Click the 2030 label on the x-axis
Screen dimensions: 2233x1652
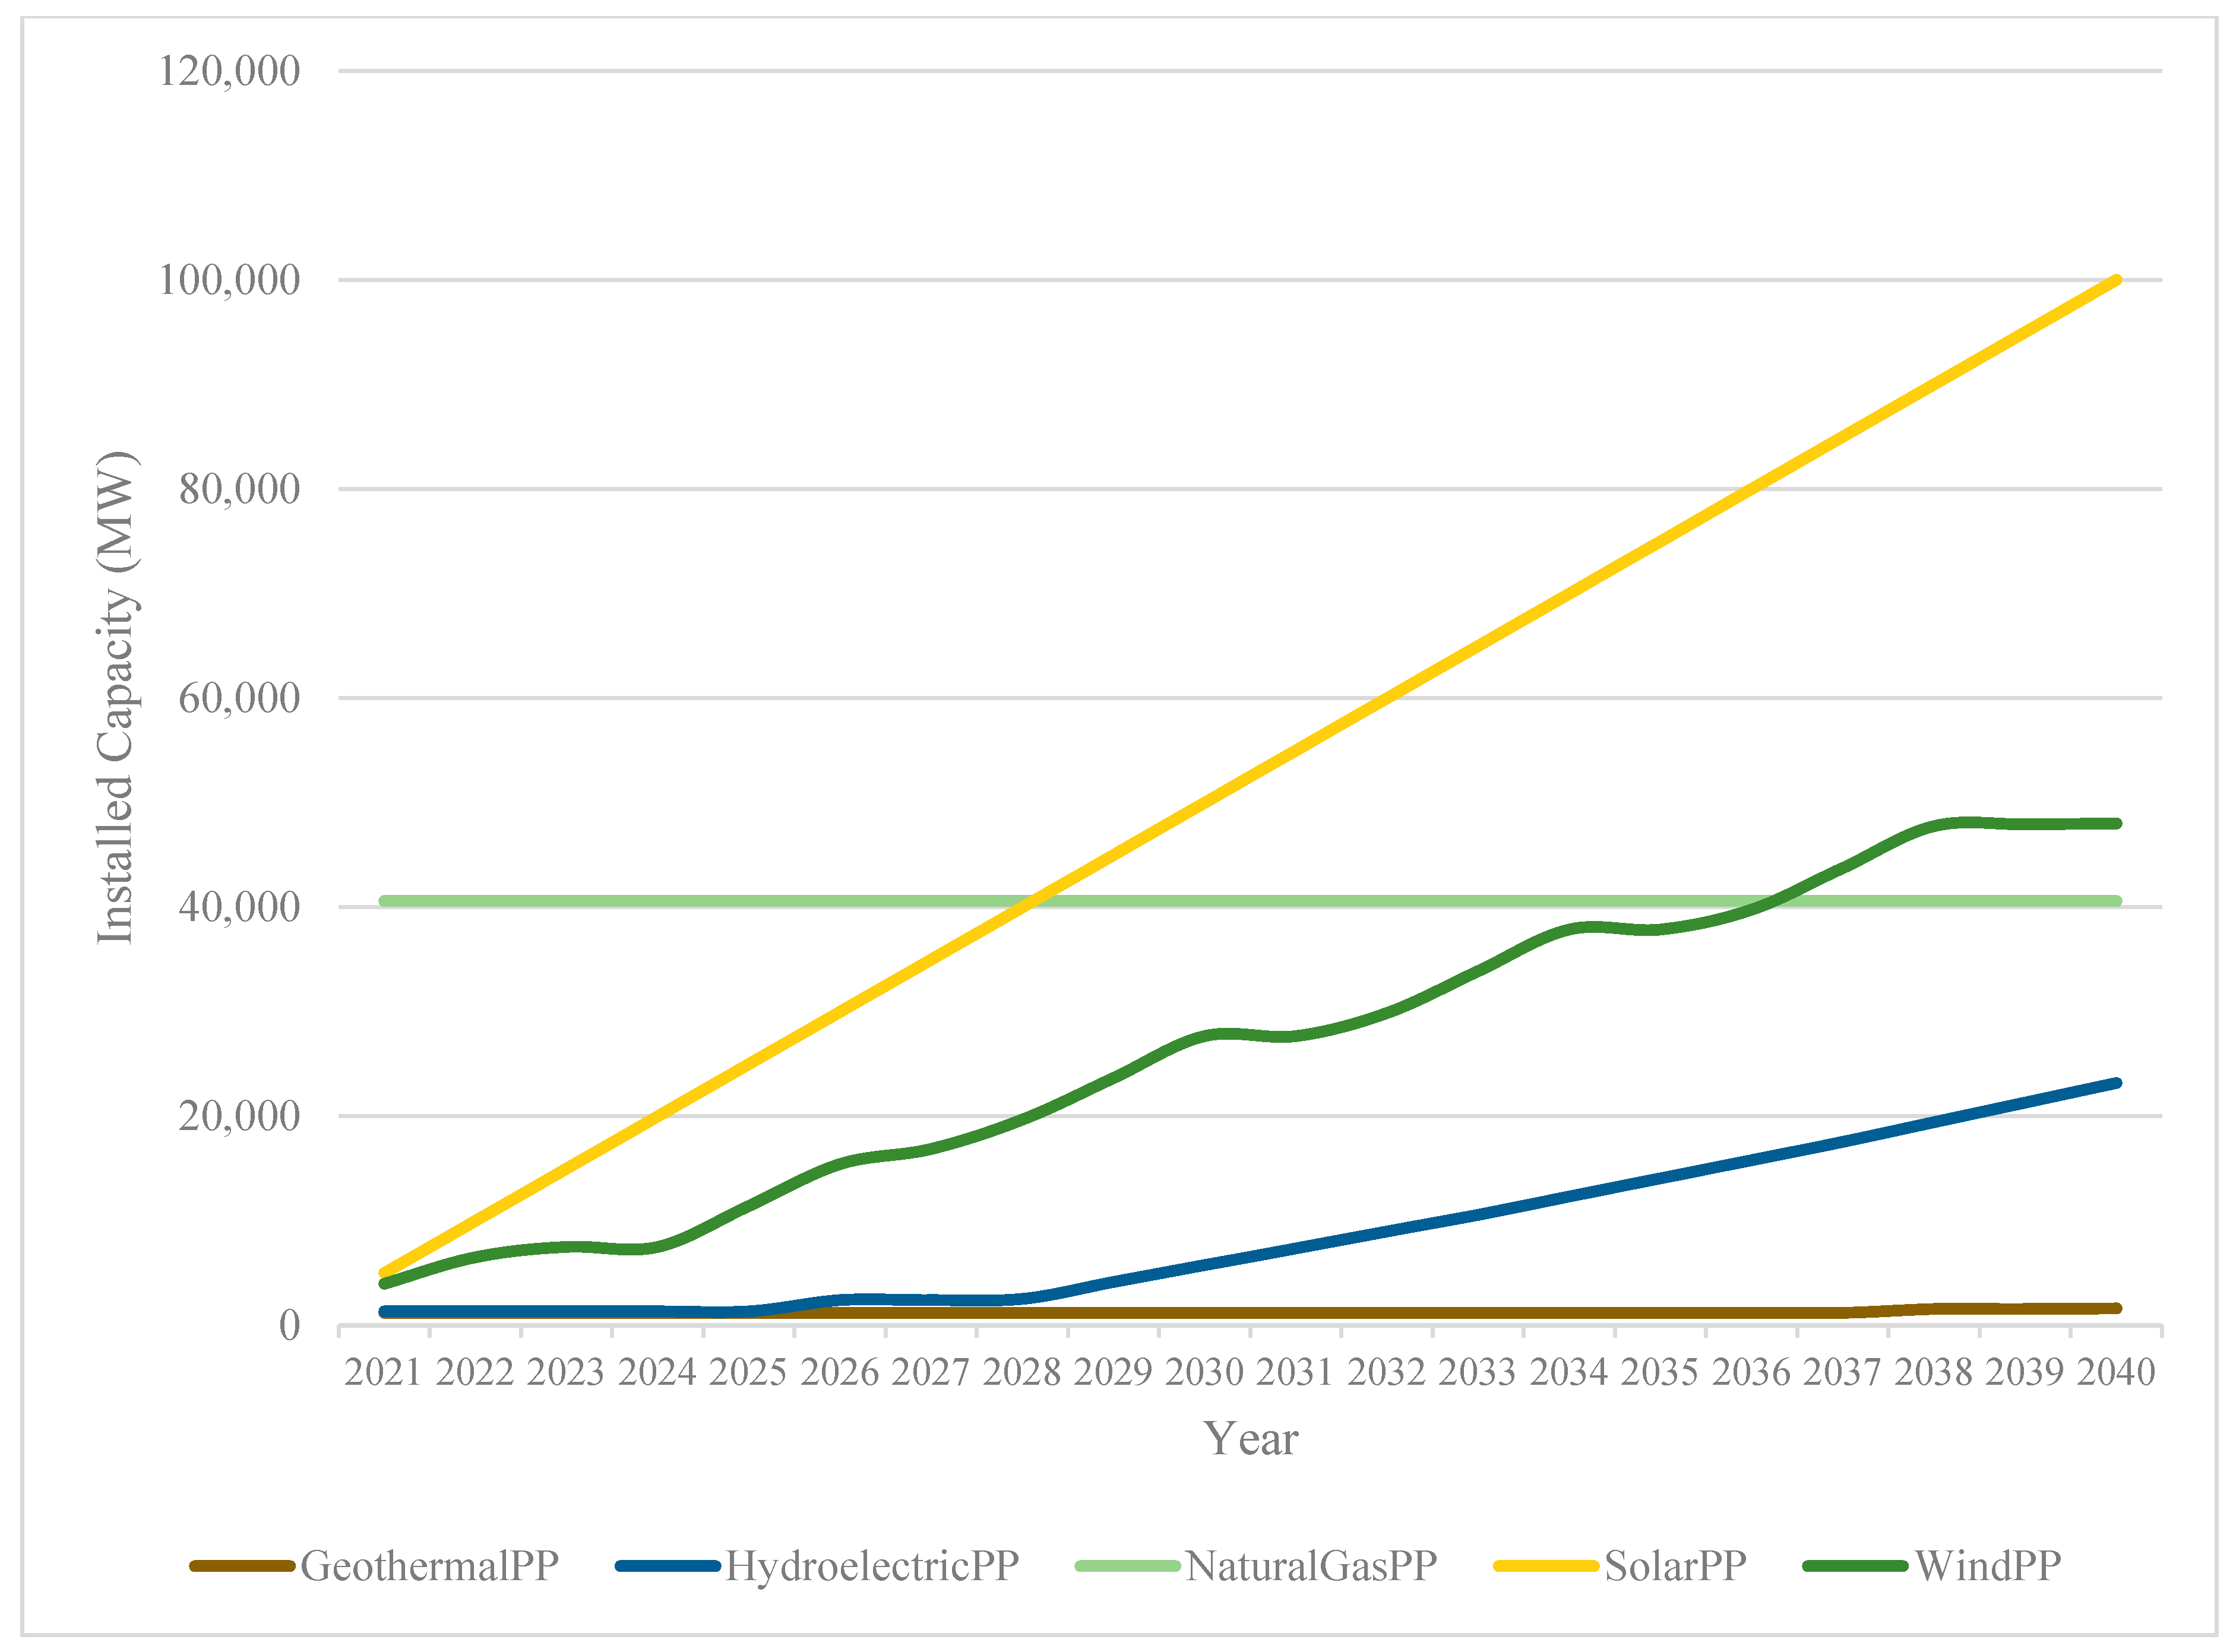(1204, 1372)
